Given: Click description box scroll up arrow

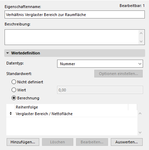Looking at the screenshot, I should point(141,33).
